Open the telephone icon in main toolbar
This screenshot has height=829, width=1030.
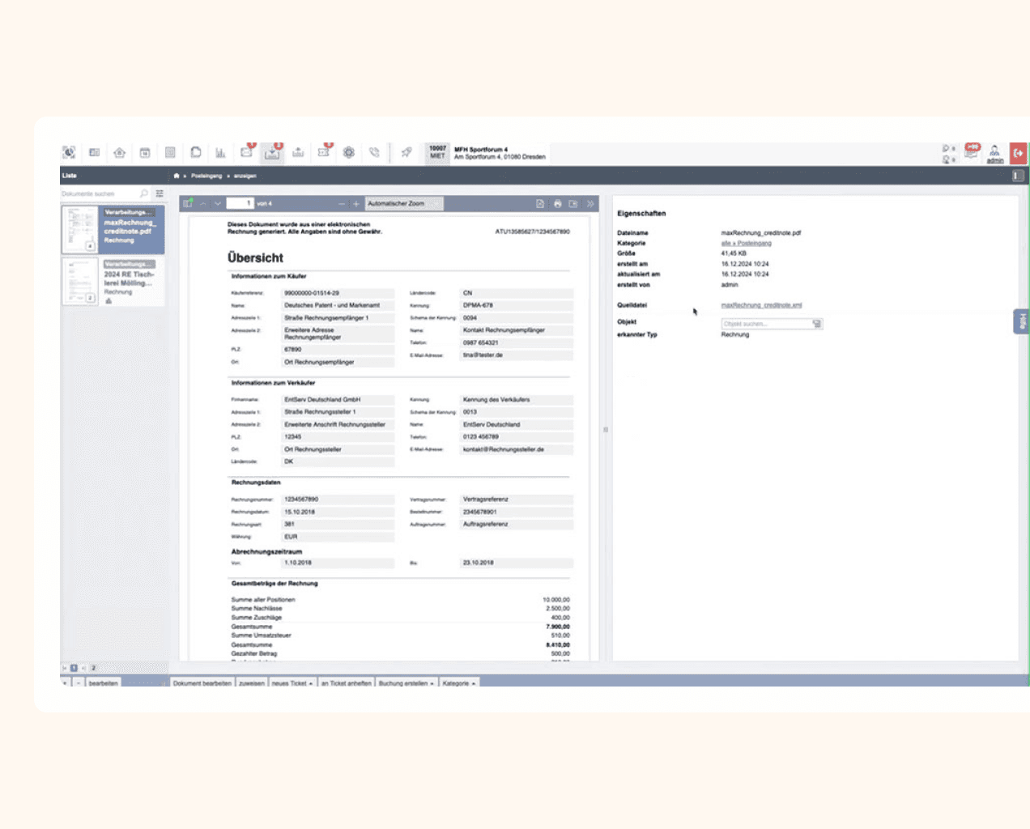click(374, 152)
